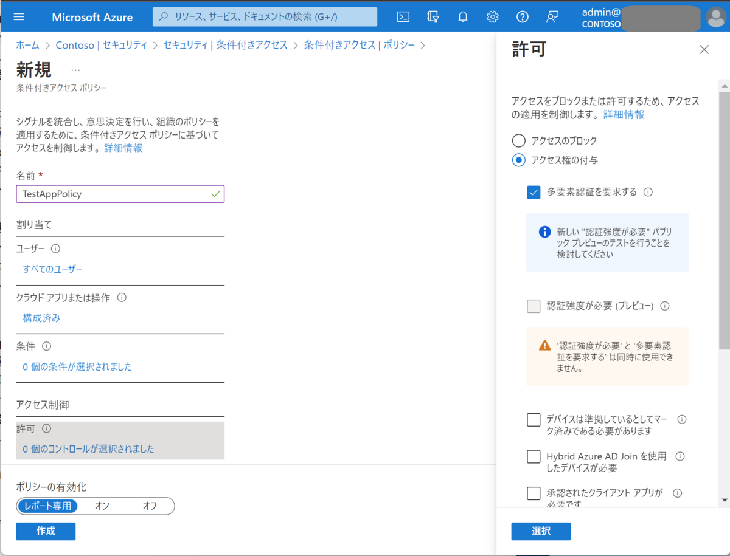
Task: Click the 割り当て section heading
Action: click(x=34, y=224)
